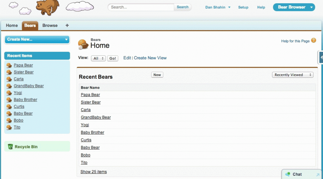
Task: Go to the Browse tab
Action: click(50, 26)
